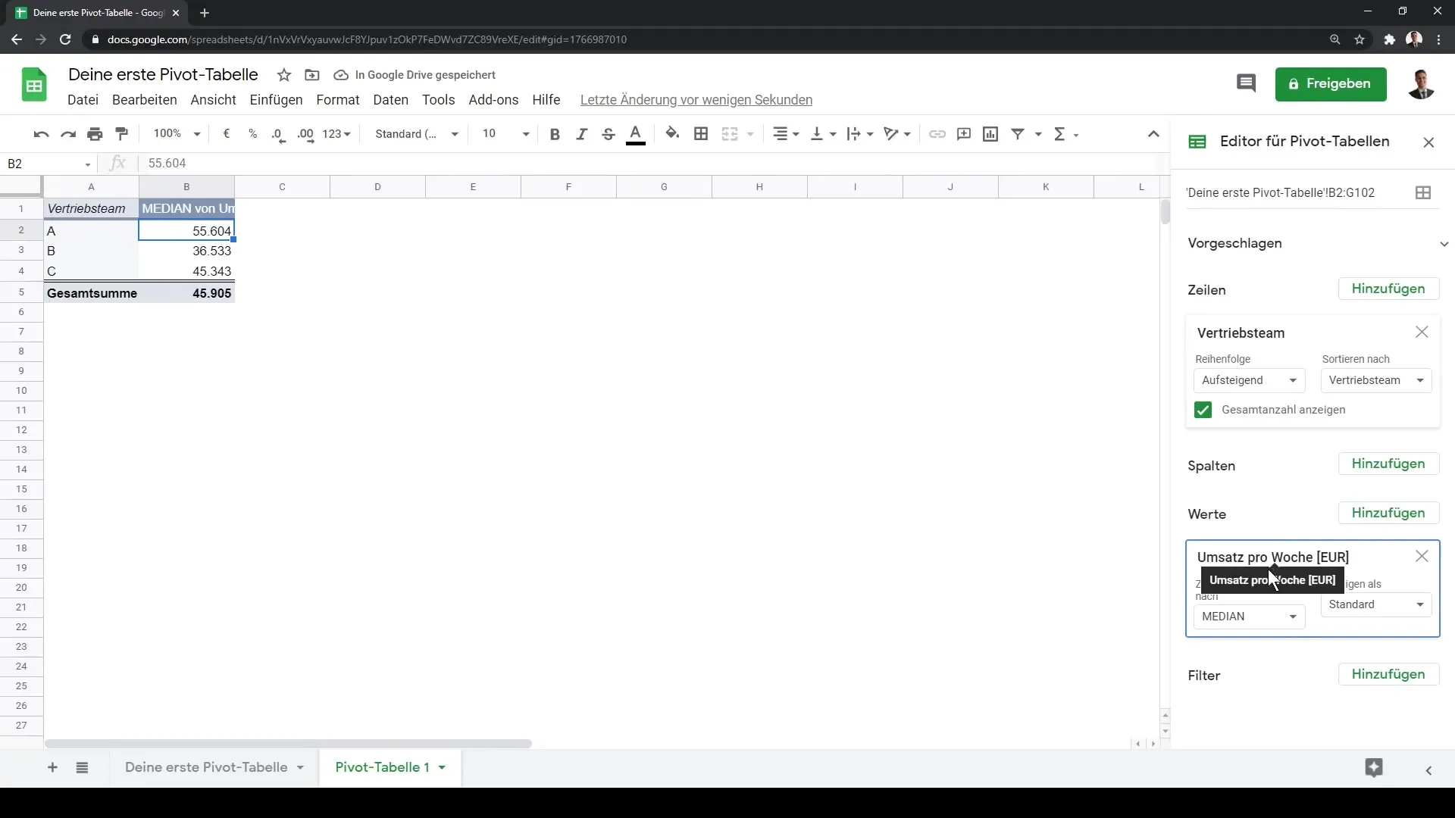Click the green Freigeben button
The width and height of the screenshot is (1455, 818).
tap(1331, 84)
